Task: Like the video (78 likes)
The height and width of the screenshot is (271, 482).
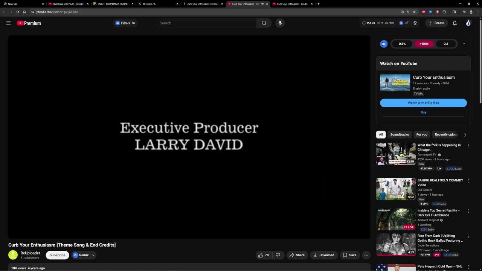Action: (x=264, y=255)
